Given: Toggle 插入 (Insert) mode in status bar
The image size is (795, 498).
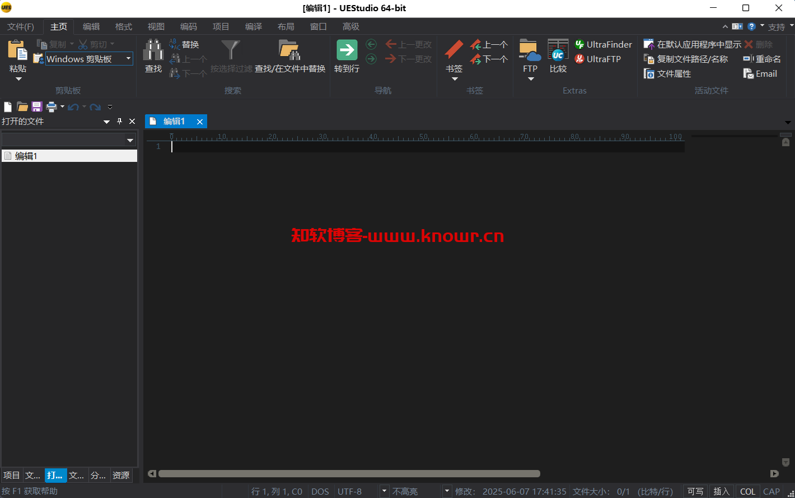Looking at the screenshot, I should point(721,491).
